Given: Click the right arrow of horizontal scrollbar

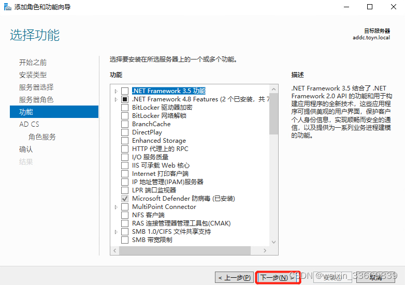Looking at the screenshot, I should point(265,250).
